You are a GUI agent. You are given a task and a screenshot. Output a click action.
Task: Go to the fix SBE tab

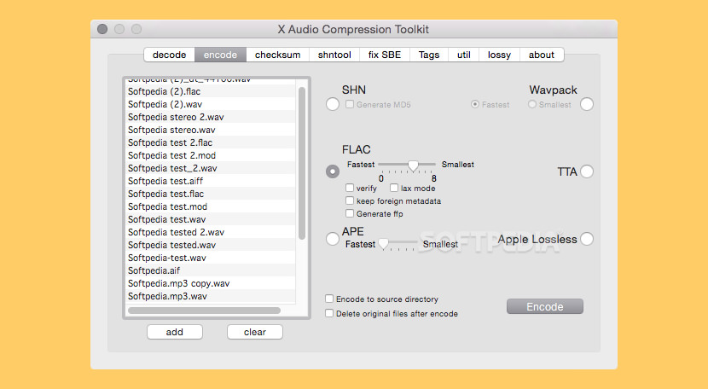(x=384, y=55)
